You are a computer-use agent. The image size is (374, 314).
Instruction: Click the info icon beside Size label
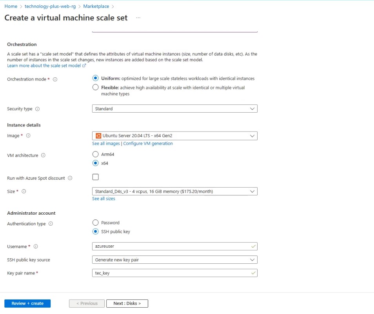[24, 192]
